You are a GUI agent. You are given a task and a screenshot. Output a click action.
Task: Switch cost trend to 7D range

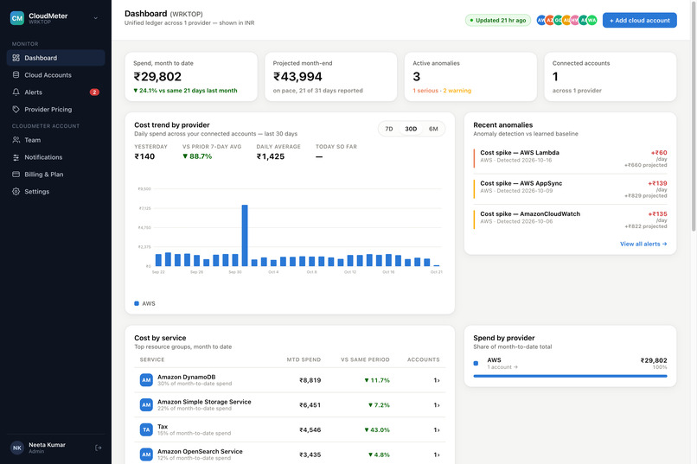pos(389,129)
